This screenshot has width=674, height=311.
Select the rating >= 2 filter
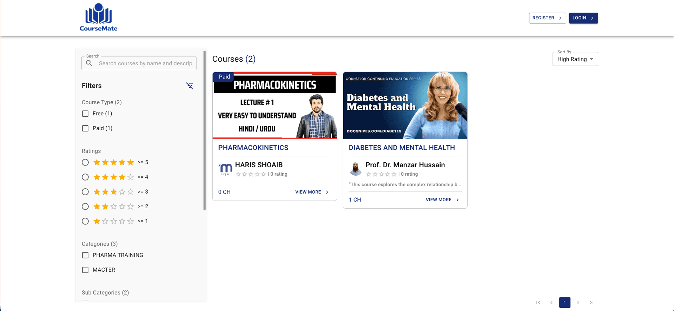pos(85,207)
